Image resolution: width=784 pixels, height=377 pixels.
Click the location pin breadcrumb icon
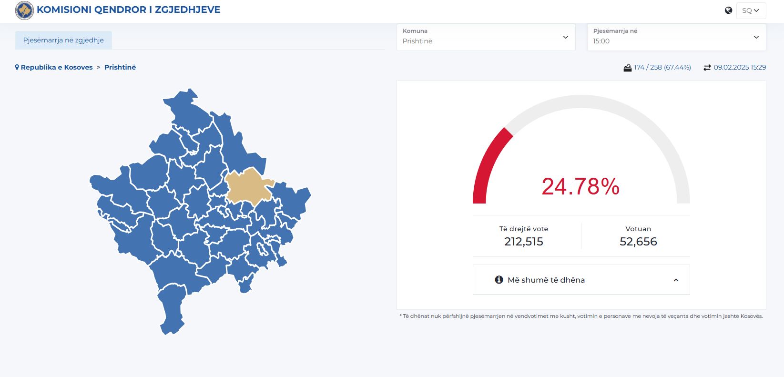(17, 68)
